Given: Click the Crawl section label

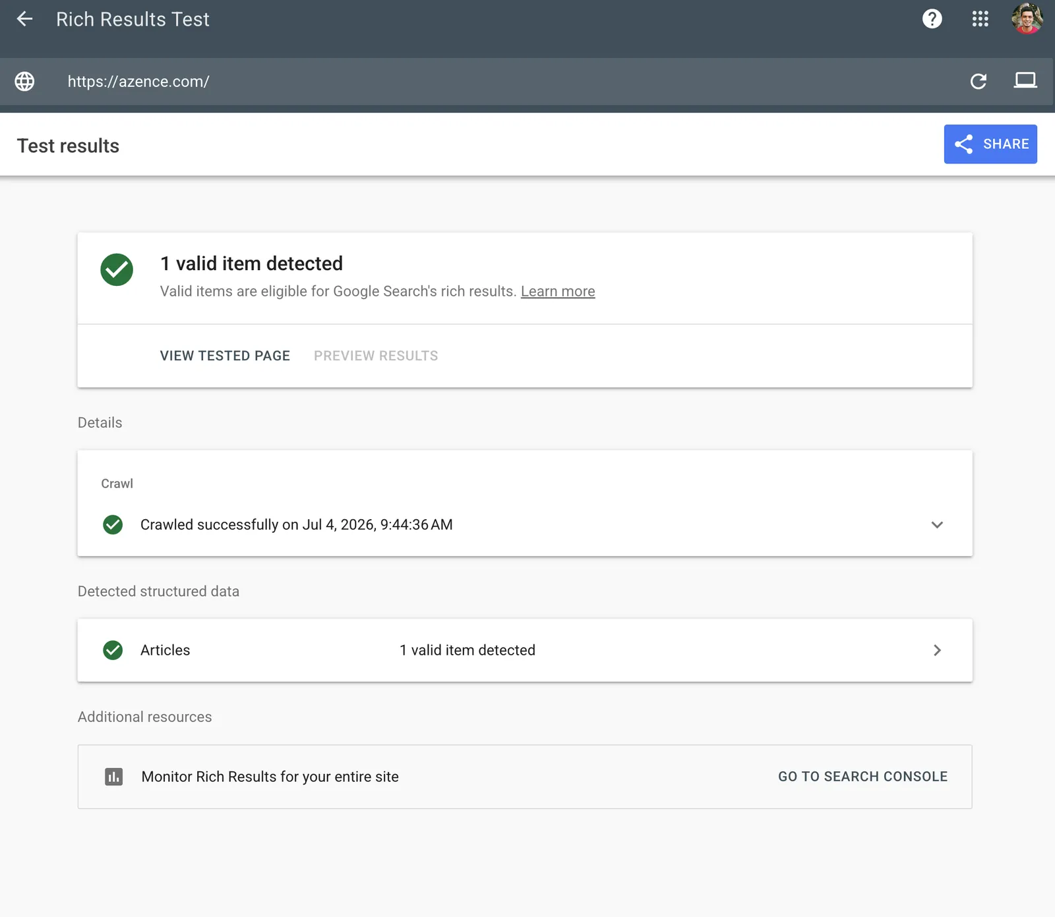Looking at the screenshot, I should [x=117, y=484].
